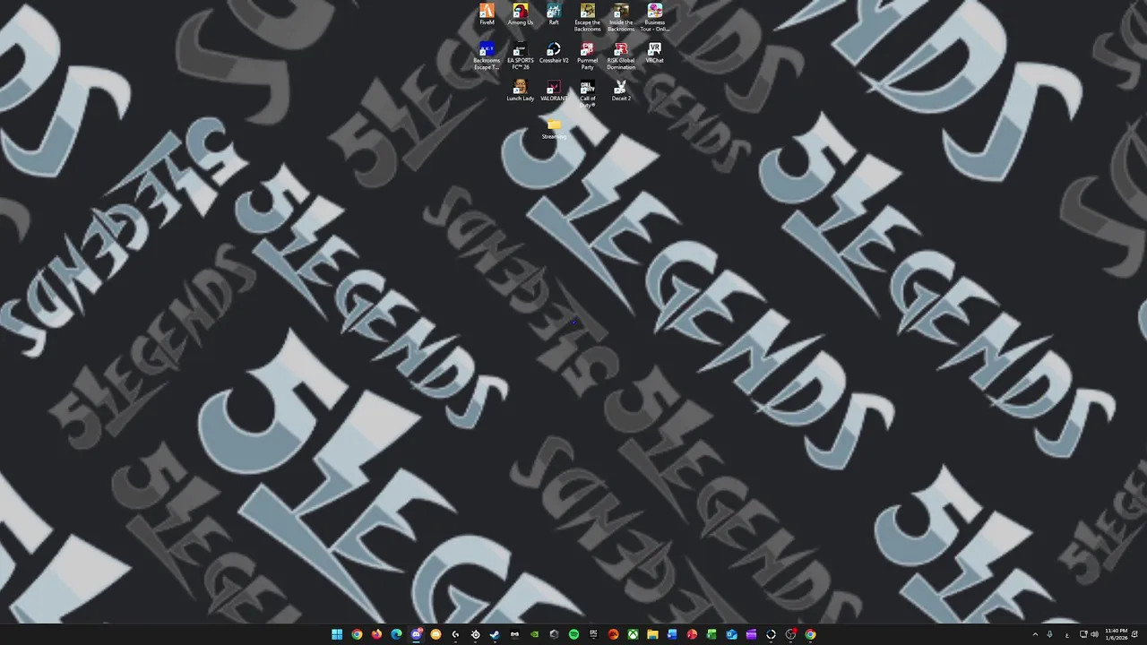Launch Epic Games Launcher from the taskbar
The height and width of the screenshot is (645, 1147).
(x=593, y=634)
